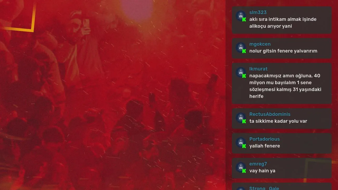Viewport: 338px width, 190px height.
Task: Click Strong_Gale's avatar icon
Action: [x=241, y=189]
